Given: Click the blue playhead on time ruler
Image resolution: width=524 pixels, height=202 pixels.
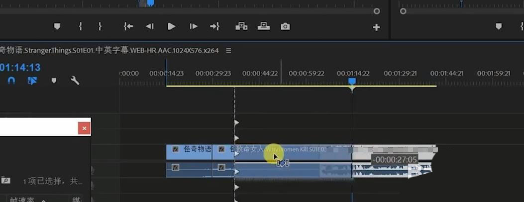Looking at the screenshot, I should (x=352, y=81).
